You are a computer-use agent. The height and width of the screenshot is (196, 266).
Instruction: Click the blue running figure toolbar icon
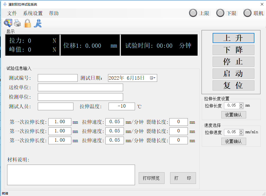tap(38, 23)
